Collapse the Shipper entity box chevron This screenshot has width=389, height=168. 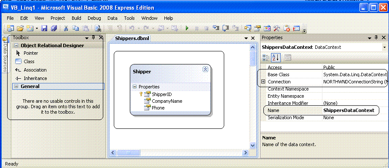point(205,69)
